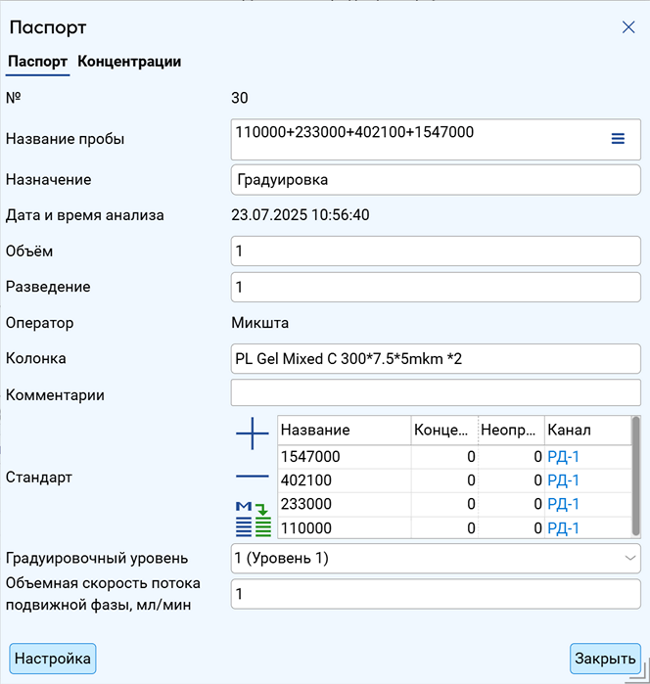Click the Закрыть button
The image size is (650, 684).
click(x=605, y=659)
